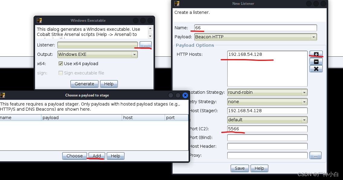Click Help in Choose a payload dialog
This screenshot has width=343, height=180.
pyautogui.click(x=115, y=156)
